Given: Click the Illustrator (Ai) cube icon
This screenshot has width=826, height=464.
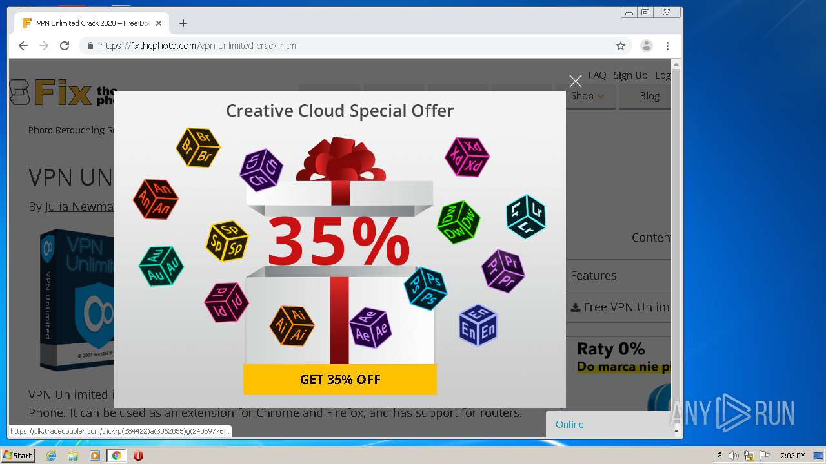Looking at the screenshot, I should pos(292,325).
